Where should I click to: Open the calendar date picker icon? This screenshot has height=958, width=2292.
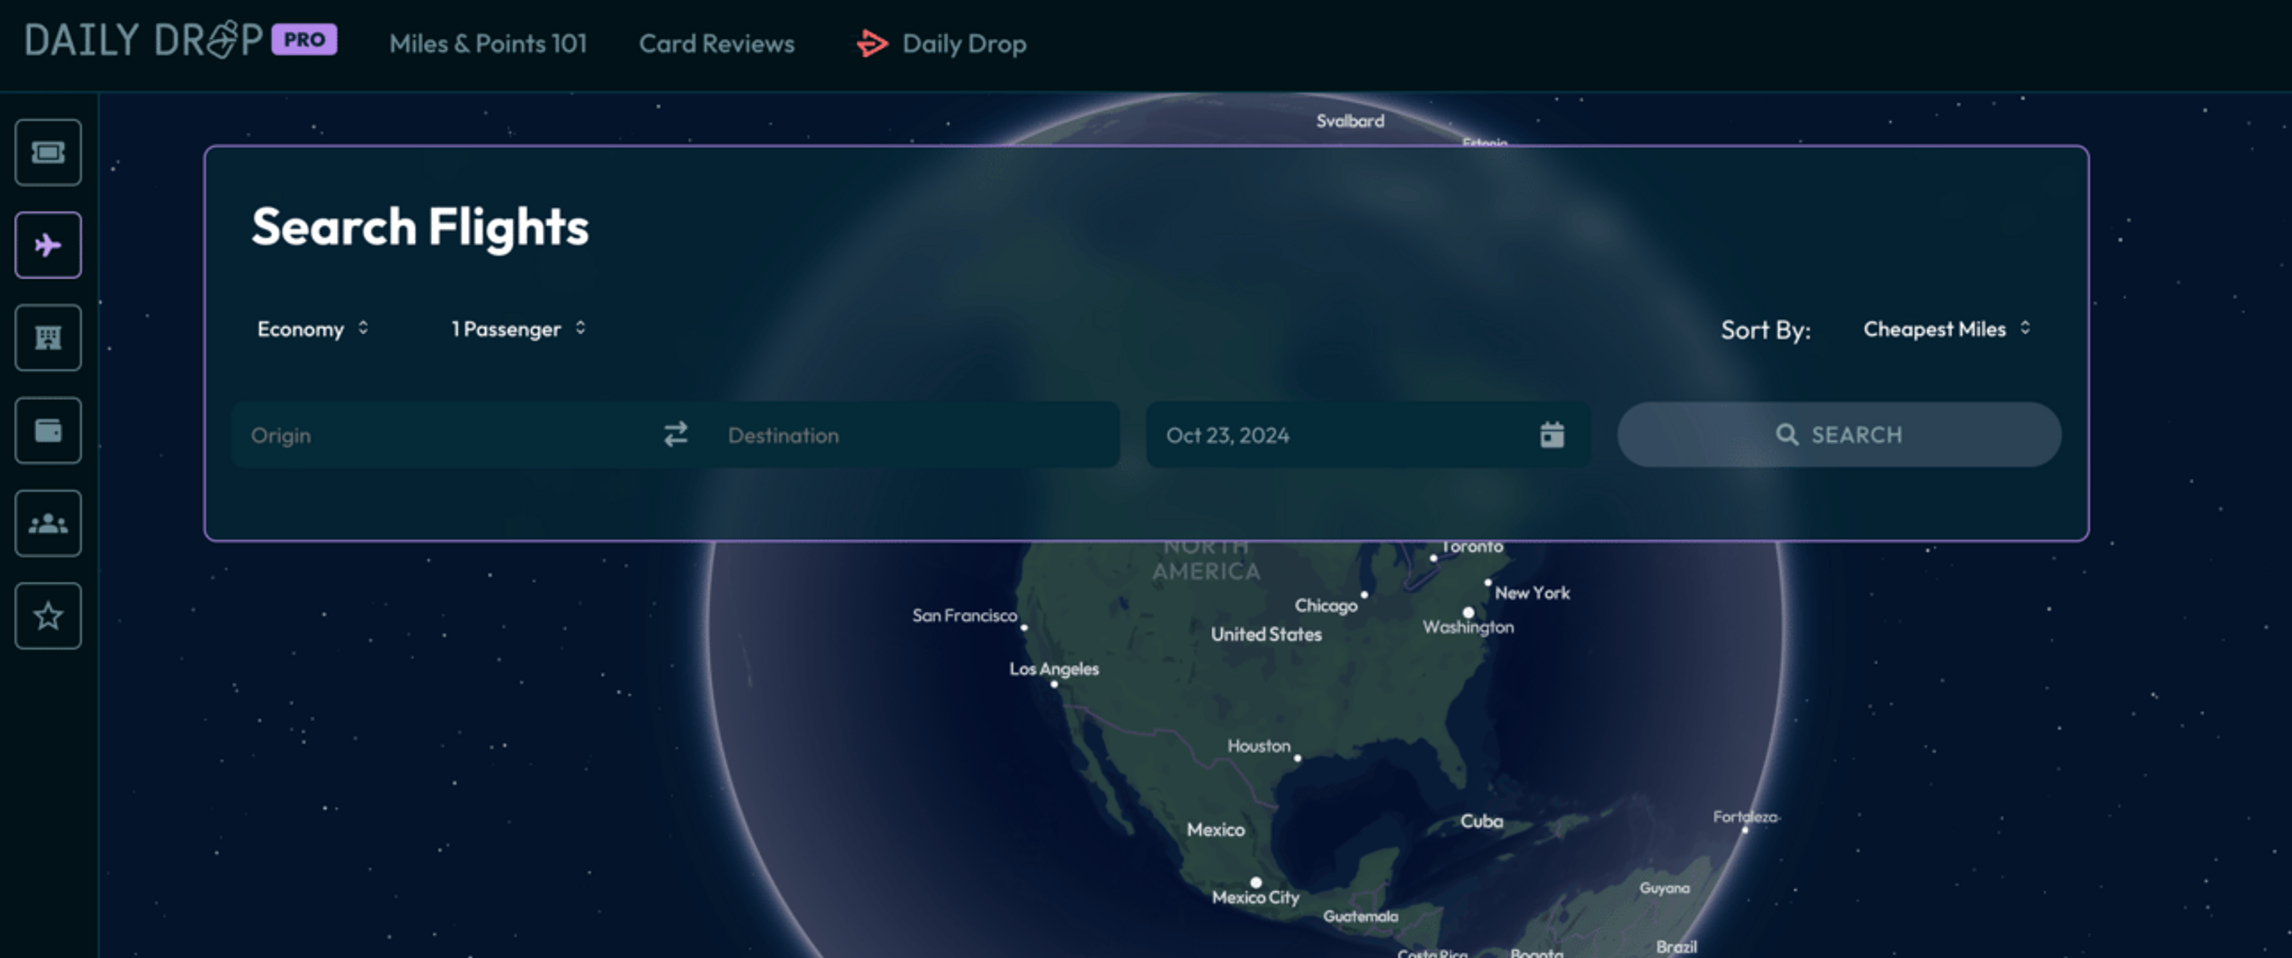tap(1552, 434)
